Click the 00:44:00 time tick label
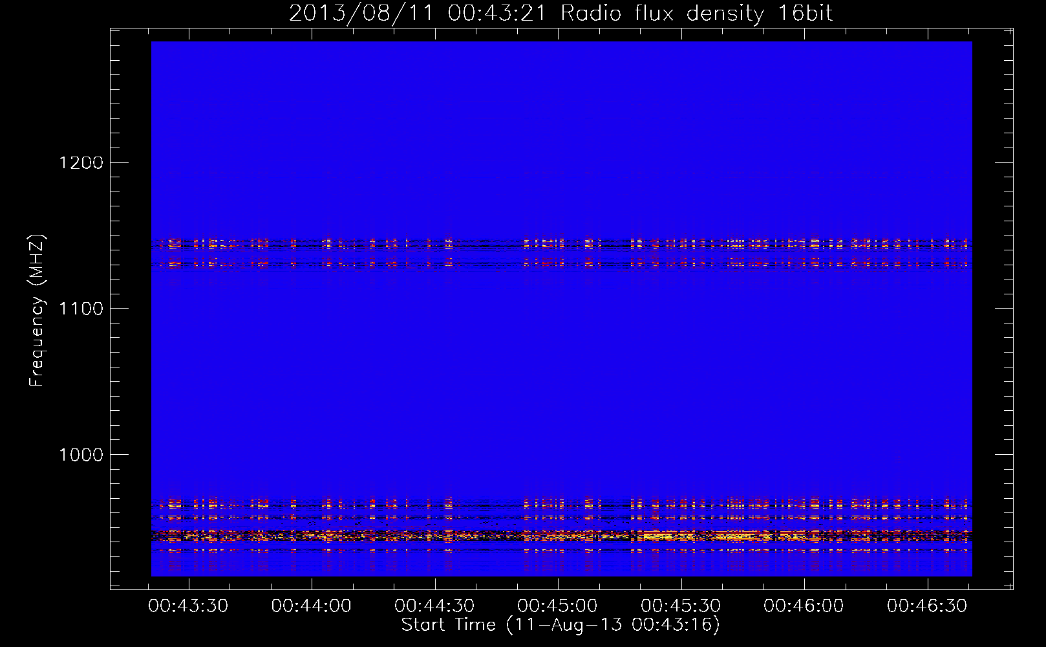This screenshot has height=647, width=1046. pos(312,606)
